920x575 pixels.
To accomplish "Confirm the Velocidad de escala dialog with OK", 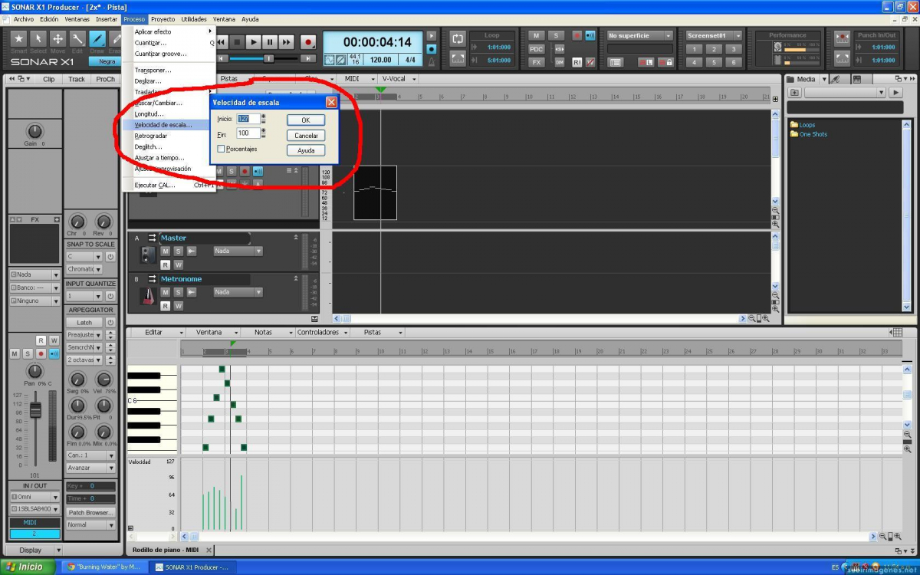I will point(306,120).
